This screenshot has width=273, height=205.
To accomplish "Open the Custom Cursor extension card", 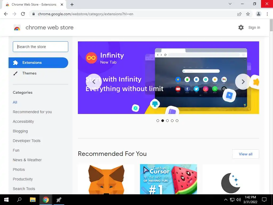I will click(168, 179).
